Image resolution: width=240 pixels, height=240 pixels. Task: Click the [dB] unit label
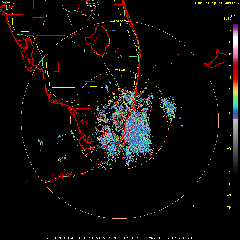(x=227, y=18)
